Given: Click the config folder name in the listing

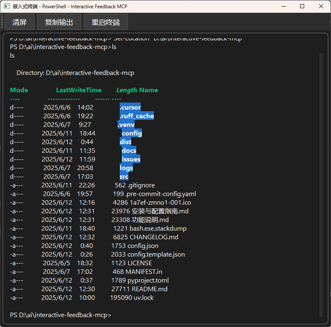Looking at the screenshot, I should (x=131, y=133).
